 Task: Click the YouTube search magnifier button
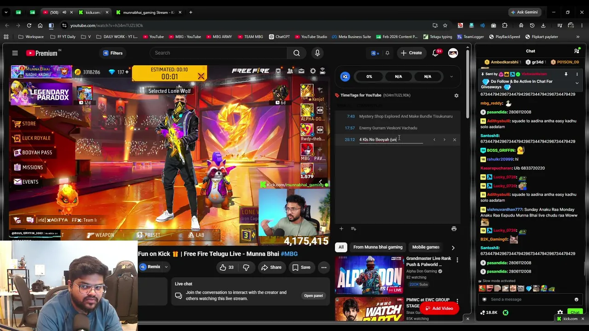[x=297, y=53]
